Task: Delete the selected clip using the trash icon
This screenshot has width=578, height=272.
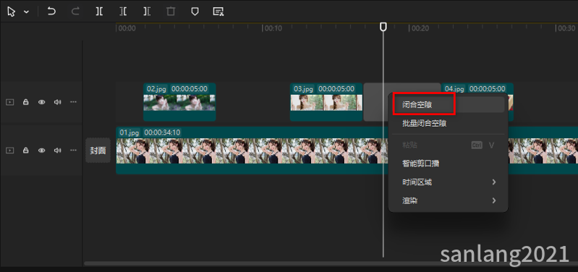Action: click(x=171, y=12)
